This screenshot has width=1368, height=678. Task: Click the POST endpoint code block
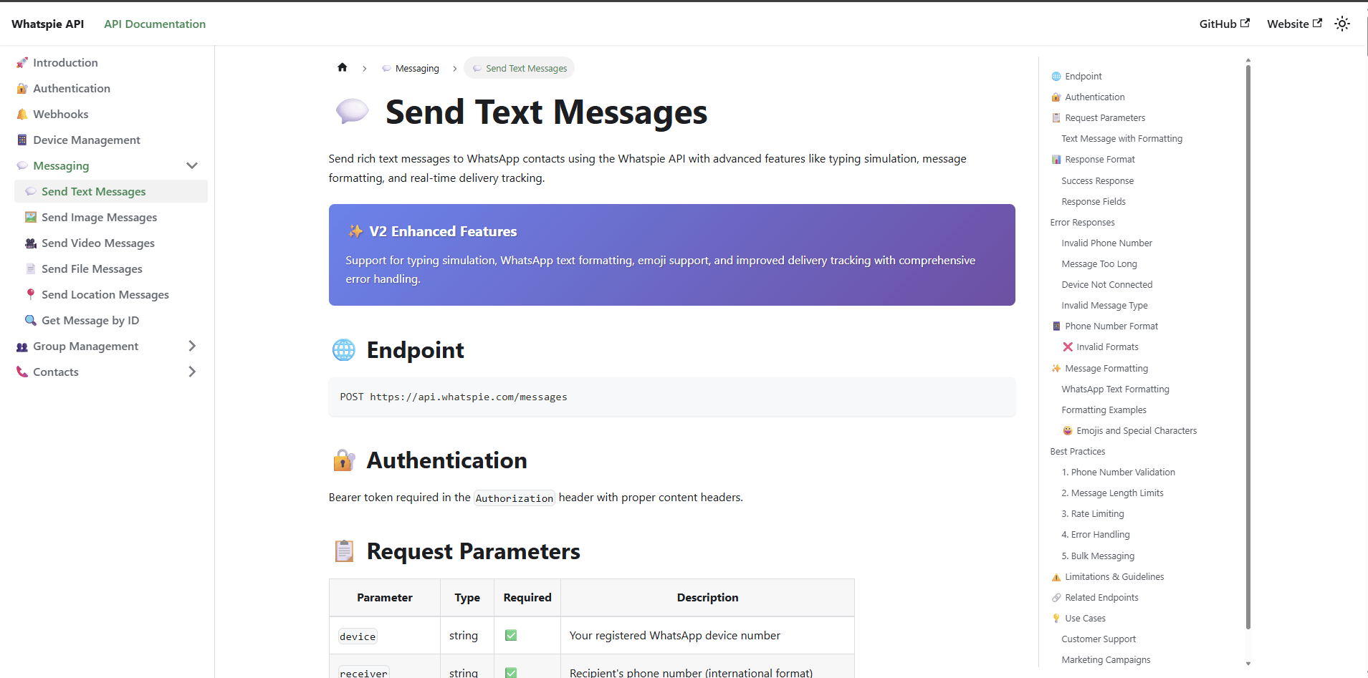(x=672, y=397)
